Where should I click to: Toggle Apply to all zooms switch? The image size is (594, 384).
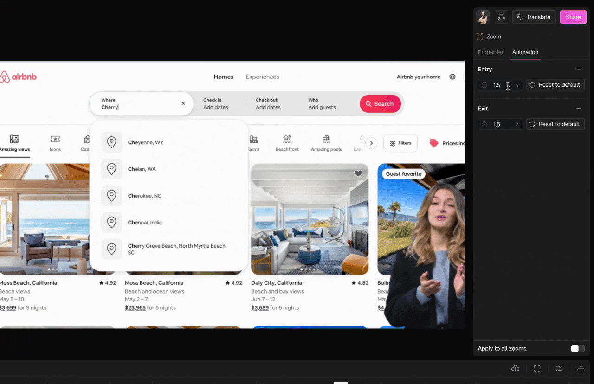[x=578, y=348]
